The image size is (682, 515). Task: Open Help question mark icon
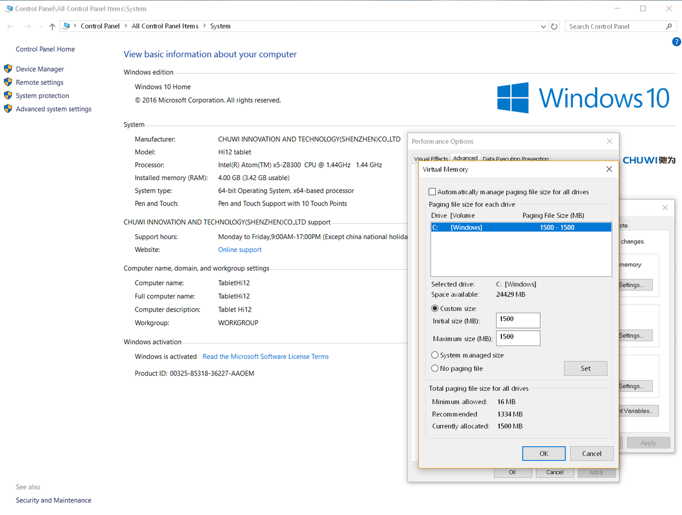point(676,42)
